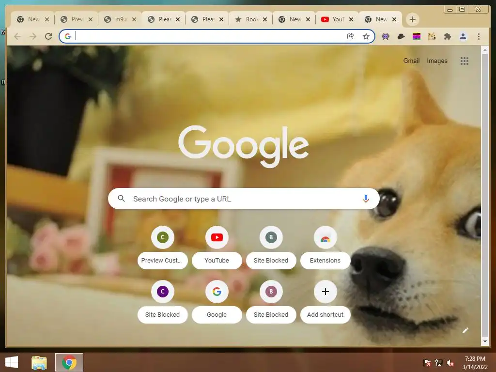Open the Extensions shortcut tile

[325, 248]
